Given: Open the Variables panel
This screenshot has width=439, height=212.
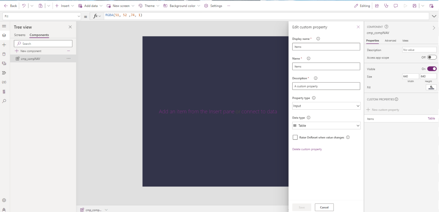Looking at the screenshot, I should pos(4,82).
